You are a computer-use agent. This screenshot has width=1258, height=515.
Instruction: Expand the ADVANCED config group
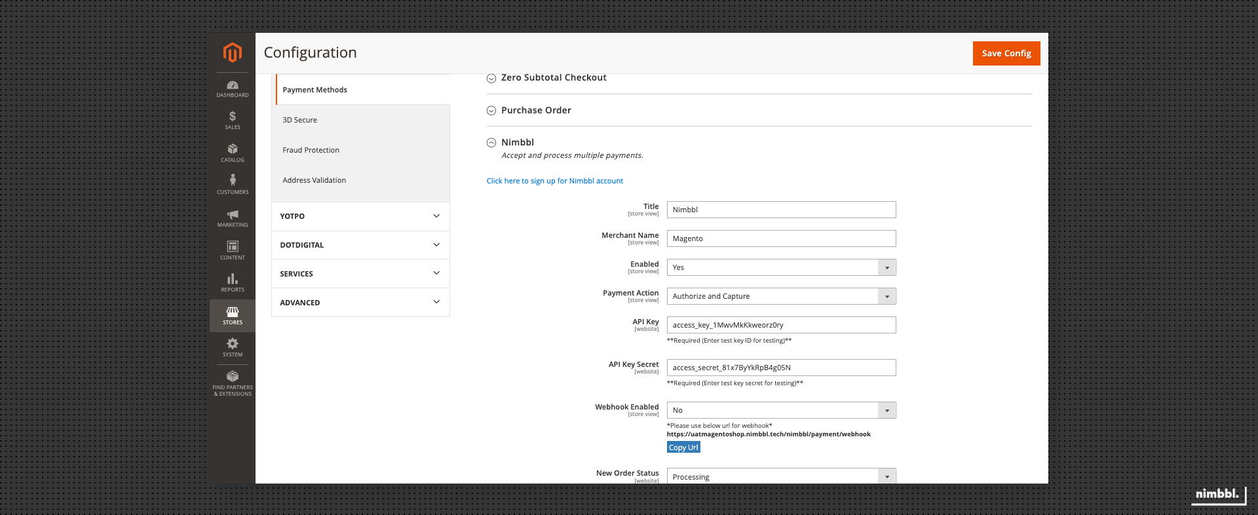click(x=360, y=303)
